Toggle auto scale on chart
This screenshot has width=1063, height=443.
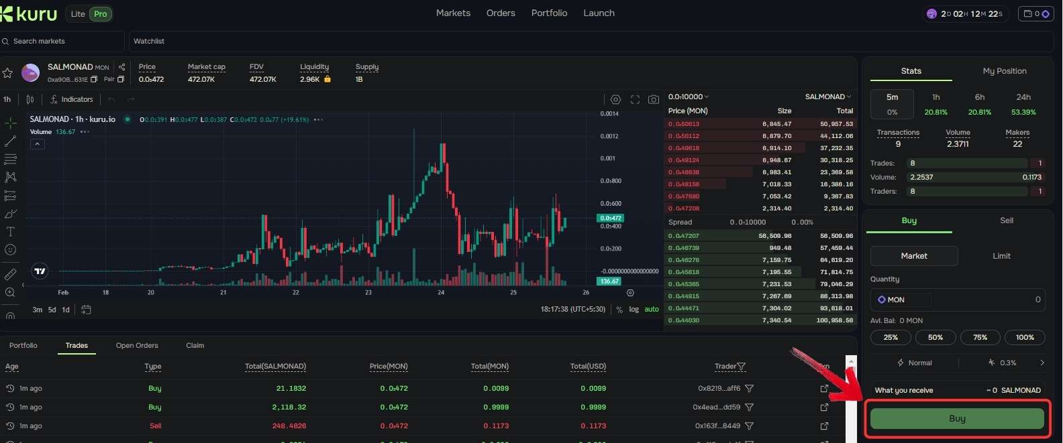(652, 310)
